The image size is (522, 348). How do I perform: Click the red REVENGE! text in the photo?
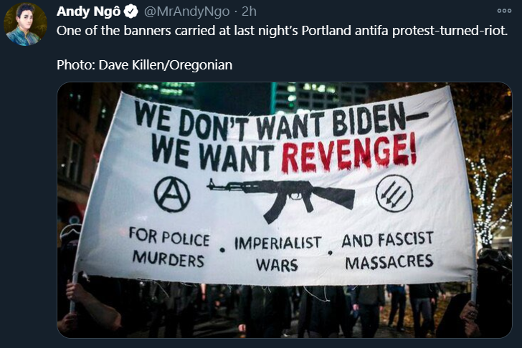(x=349, y=153)
